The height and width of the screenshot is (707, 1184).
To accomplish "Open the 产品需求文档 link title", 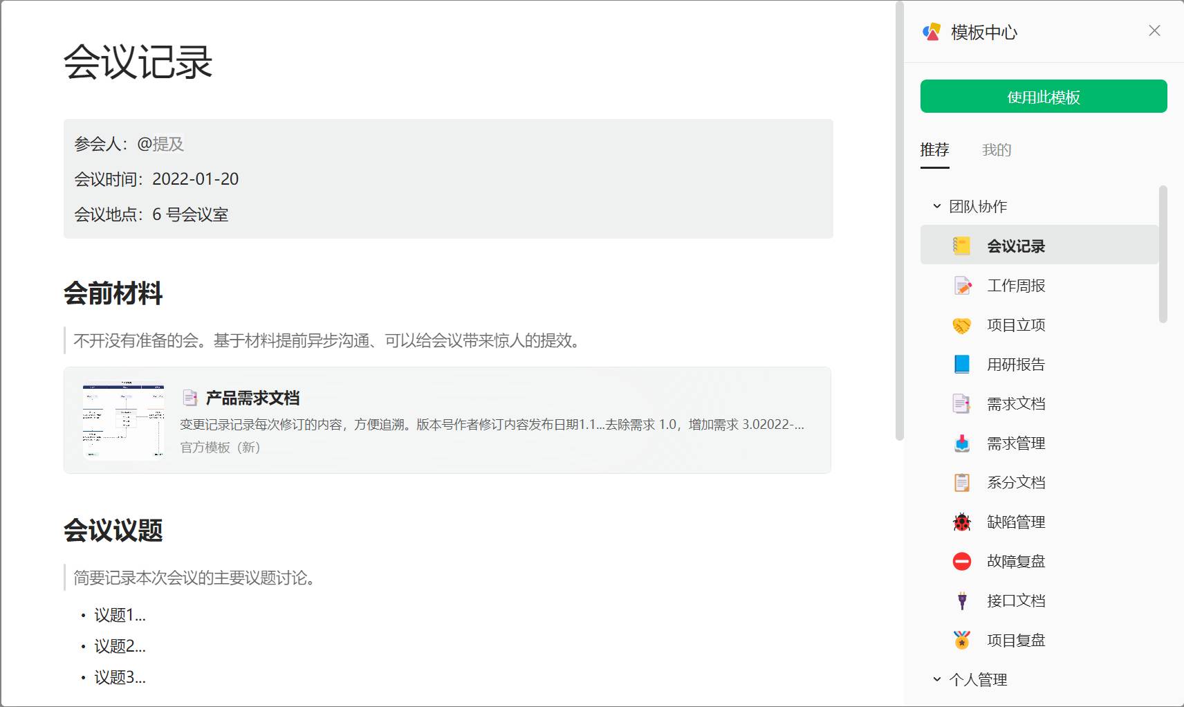I will click(x=252, y=398).
